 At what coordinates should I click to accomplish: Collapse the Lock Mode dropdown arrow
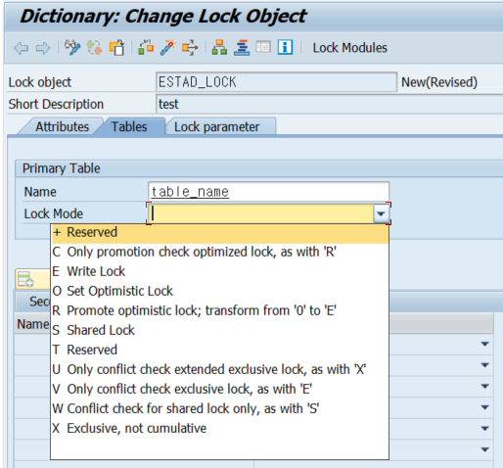(x=381, y=214)
